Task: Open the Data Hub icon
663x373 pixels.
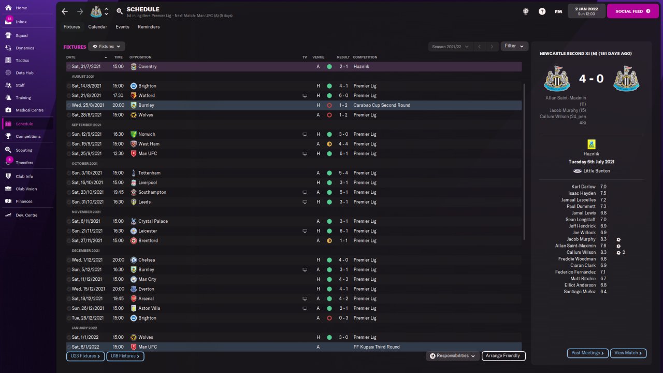Action: pyautogui.click(x=8, y=73)
